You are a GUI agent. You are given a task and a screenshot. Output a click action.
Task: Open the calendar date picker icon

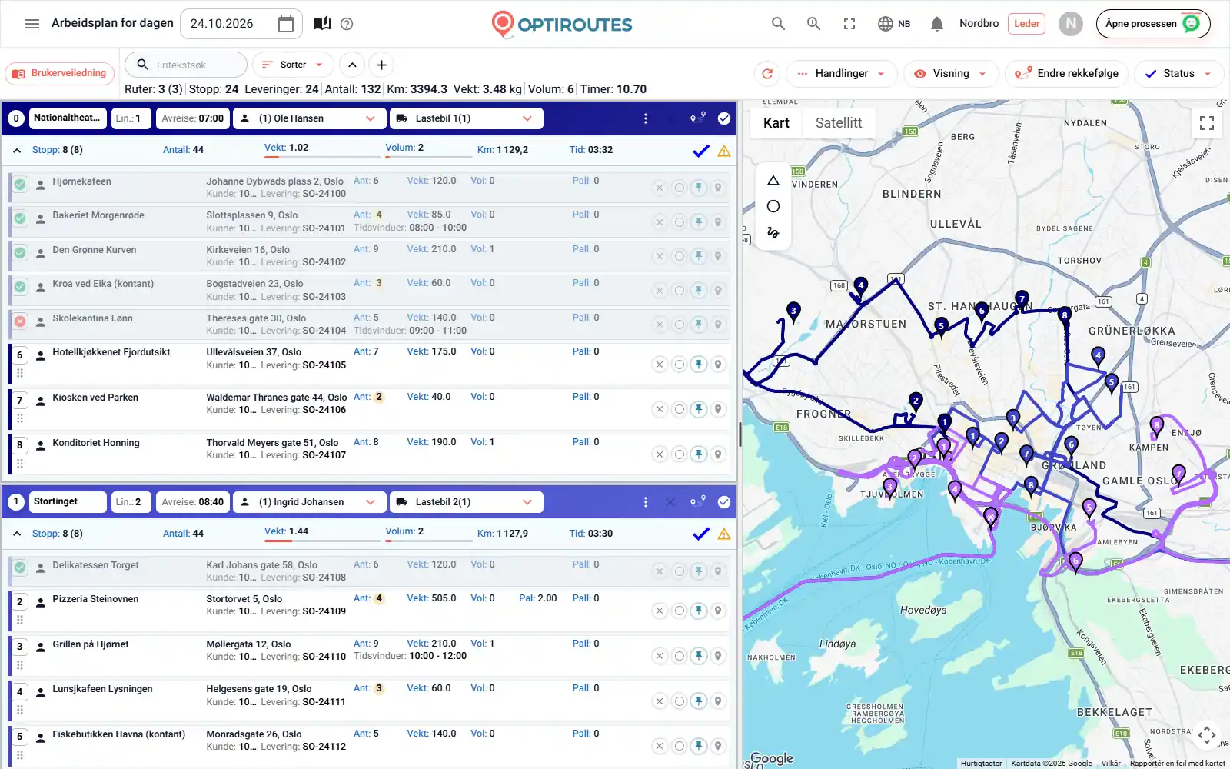click(286, 24)
